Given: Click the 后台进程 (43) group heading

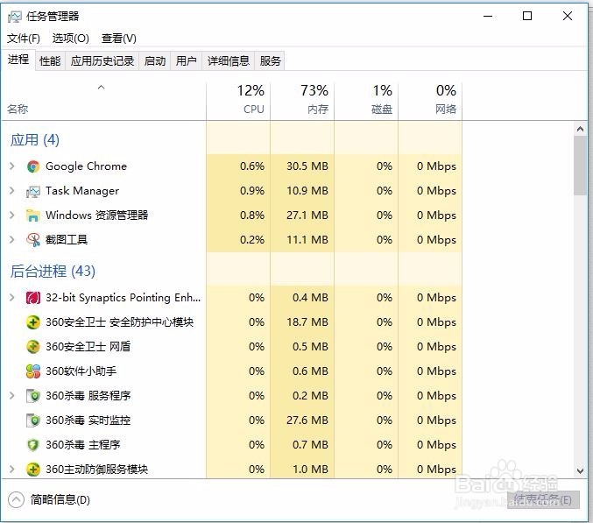Looking at the screenshot, I should tap(53, 272).
